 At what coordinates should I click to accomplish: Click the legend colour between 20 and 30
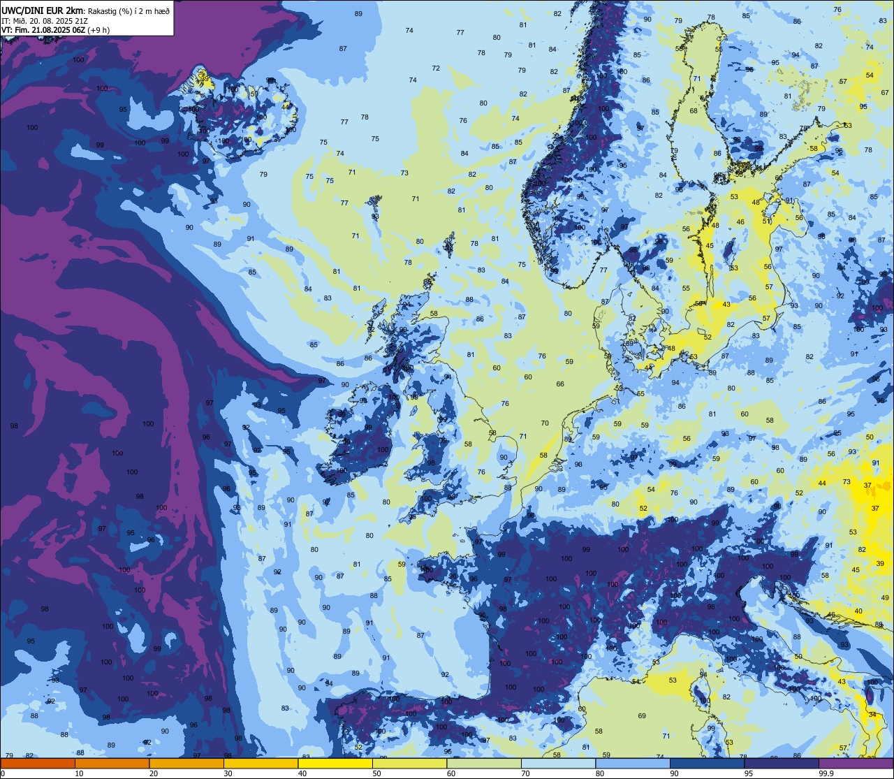pyautogui.click(x=186, y=764)
